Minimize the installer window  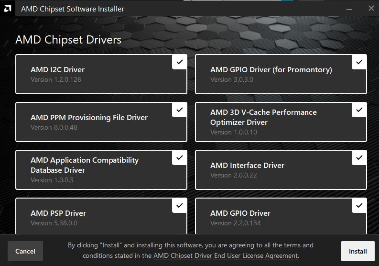(x=349, y=9)
